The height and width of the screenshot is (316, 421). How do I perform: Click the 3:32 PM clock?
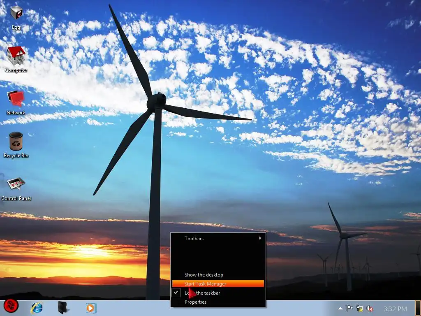[x=395, y=309]
